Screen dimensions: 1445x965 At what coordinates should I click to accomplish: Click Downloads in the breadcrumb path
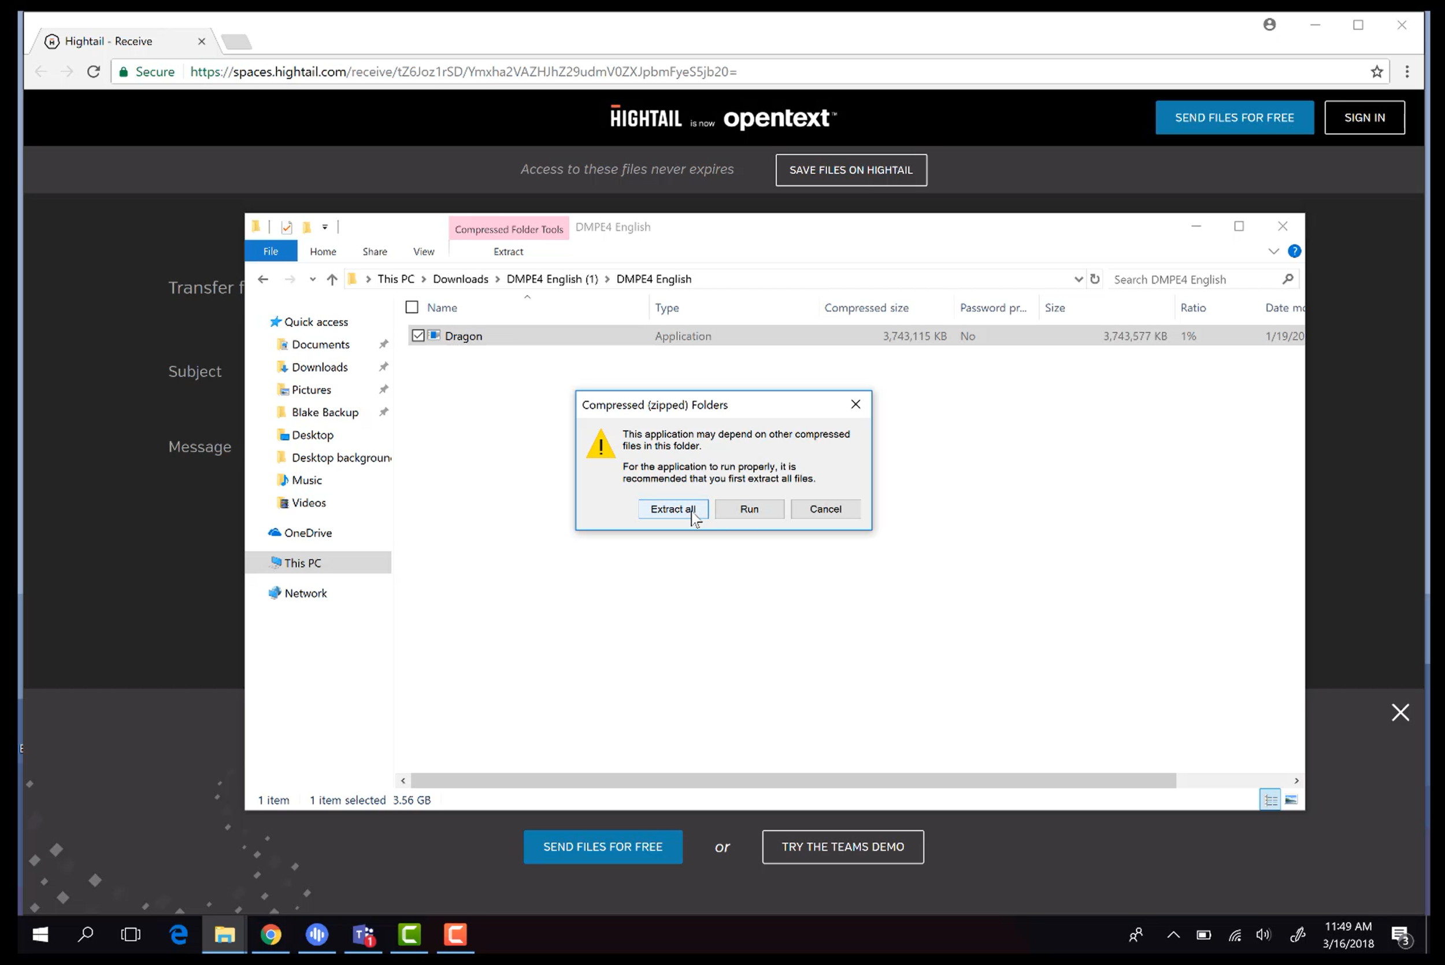[460, 279]
